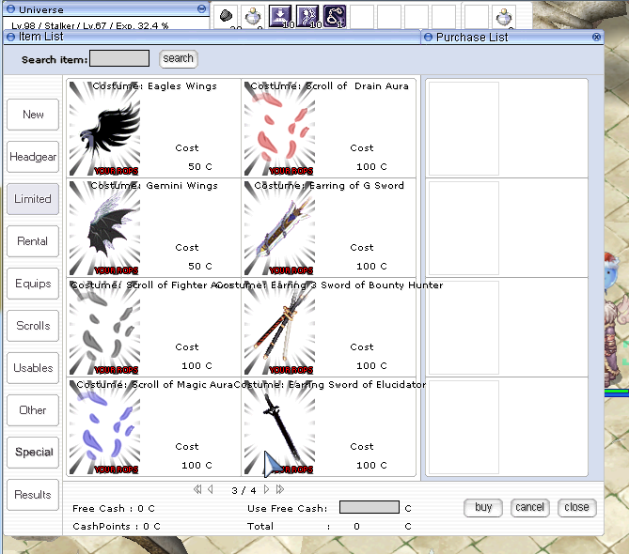Open the Usables category

pyautogui.click(x=33, y=368)
